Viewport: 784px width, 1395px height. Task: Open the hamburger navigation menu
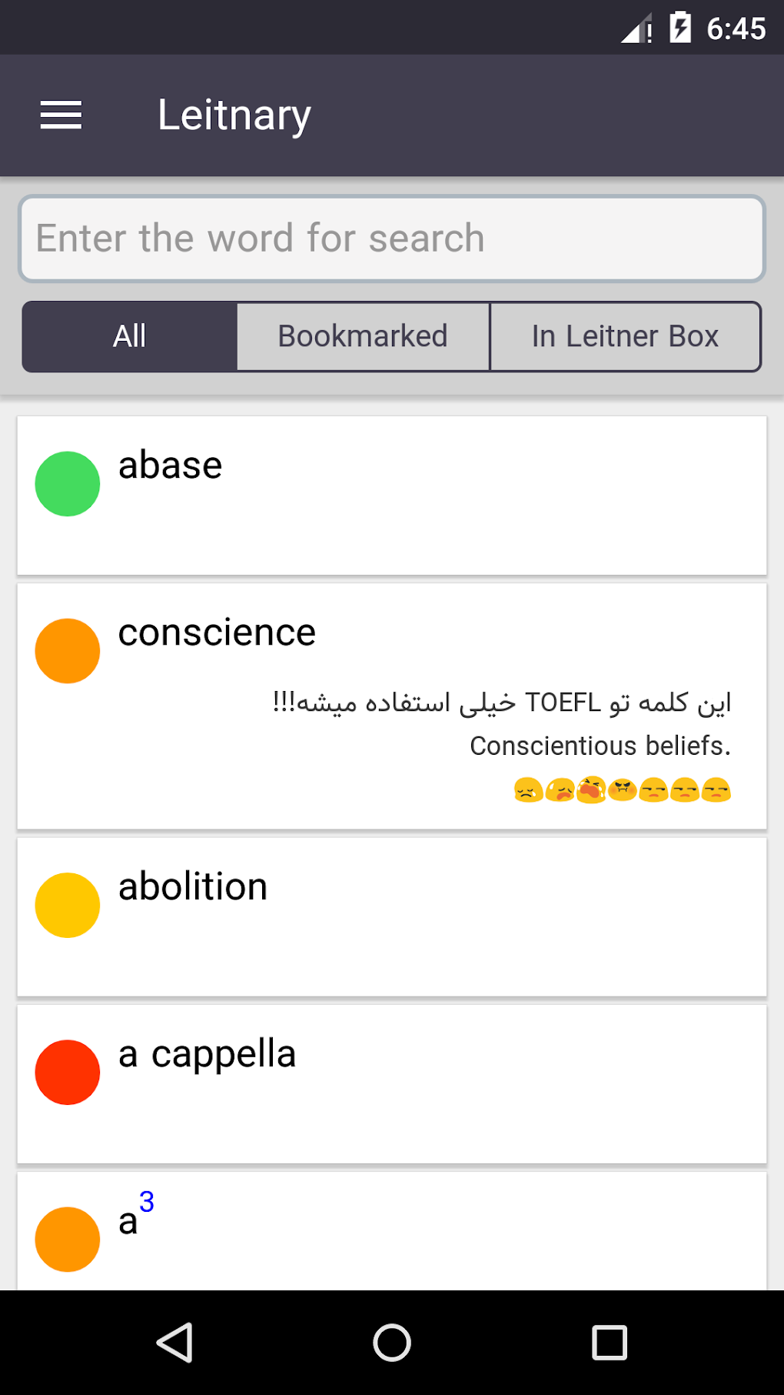[x=61, y=115]
